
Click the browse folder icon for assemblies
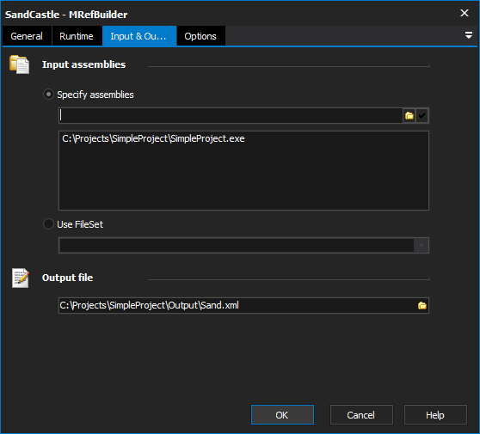[409, 116]
